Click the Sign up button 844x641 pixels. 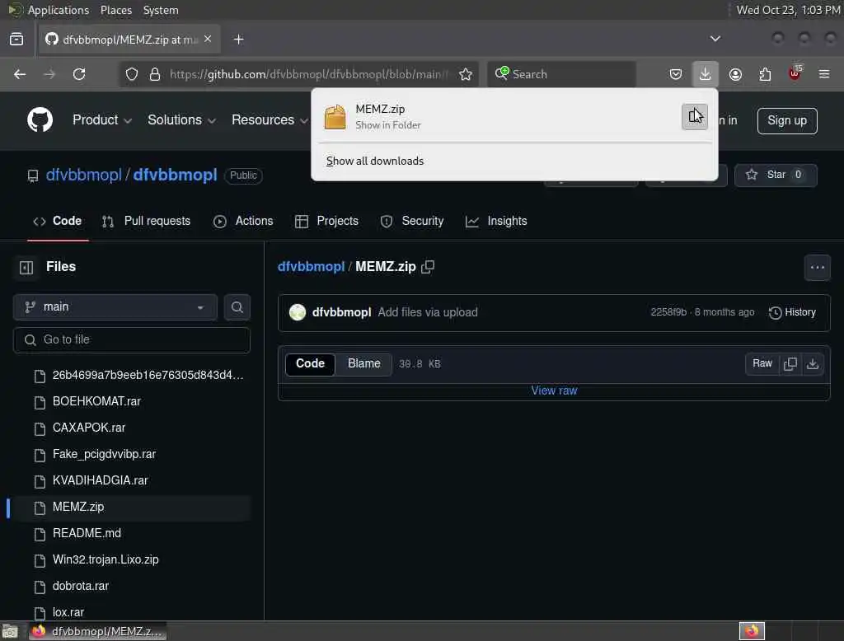coord(787,120)
